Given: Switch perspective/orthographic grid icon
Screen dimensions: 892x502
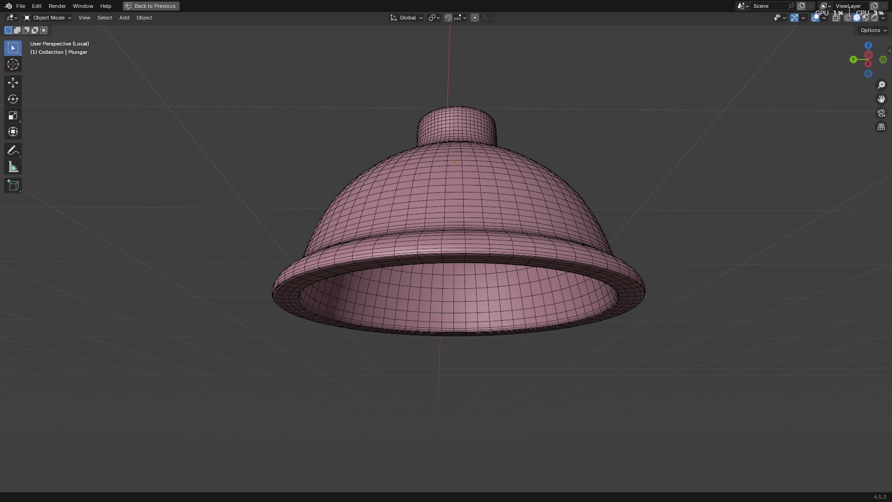Looking at the screenshot, I should point(881,127).
